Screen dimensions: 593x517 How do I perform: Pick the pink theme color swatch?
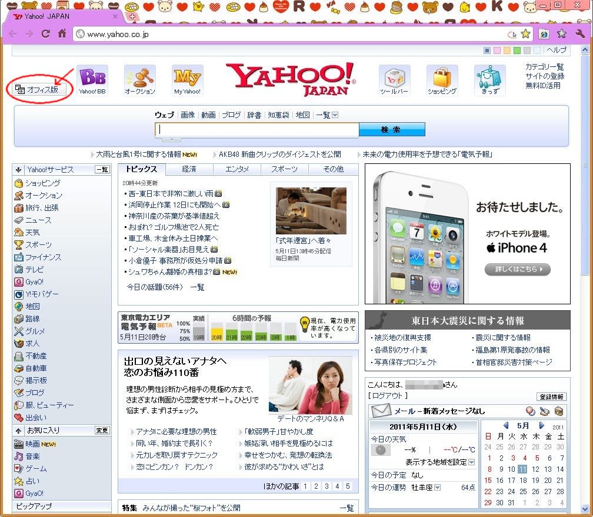click(x=497, y=51)
